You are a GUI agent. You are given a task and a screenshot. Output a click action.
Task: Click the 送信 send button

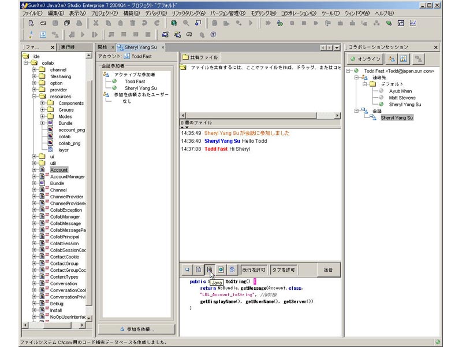click(x=328, y=270)
